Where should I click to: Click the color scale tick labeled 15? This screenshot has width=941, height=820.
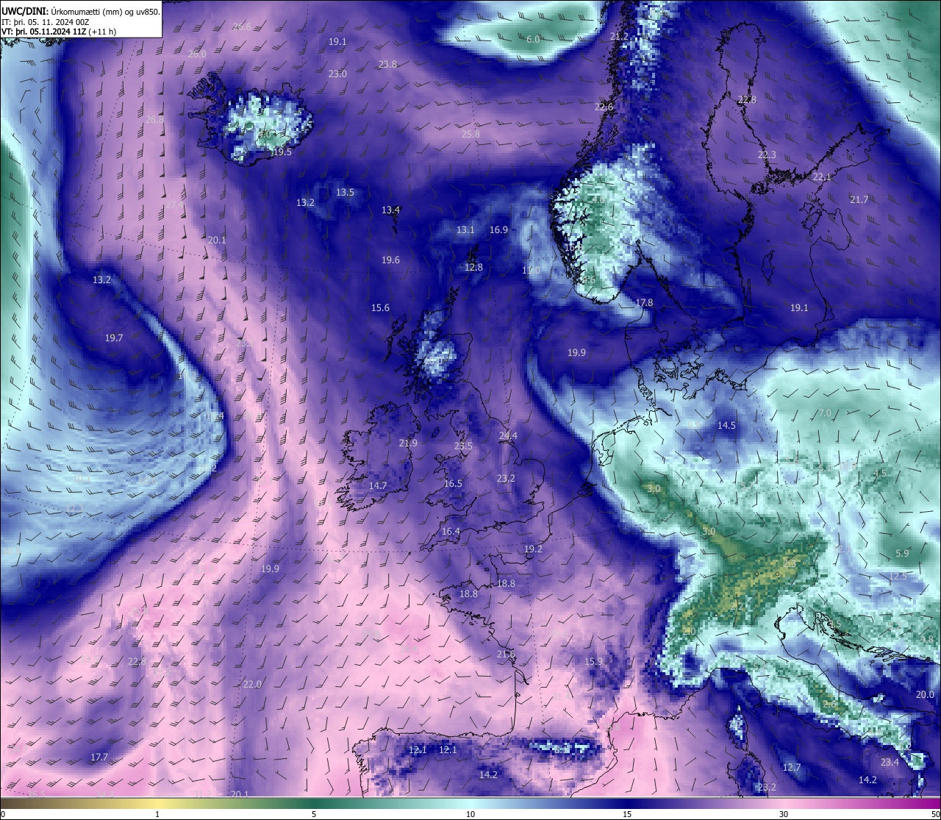click(627, 814)
